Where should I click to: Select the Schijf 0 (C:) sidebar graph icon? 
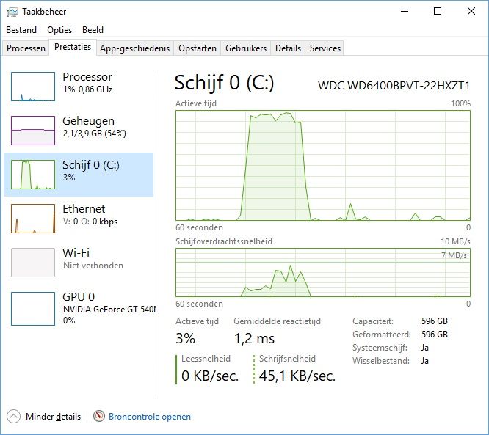[33, 175]
